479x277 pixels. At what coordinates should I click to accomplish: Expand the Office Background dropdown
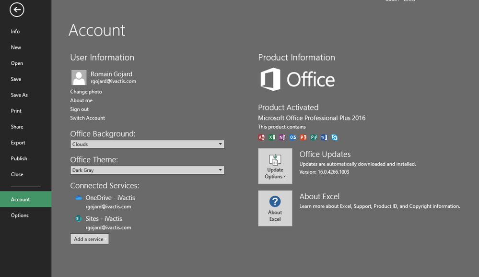tap(147, 144)
